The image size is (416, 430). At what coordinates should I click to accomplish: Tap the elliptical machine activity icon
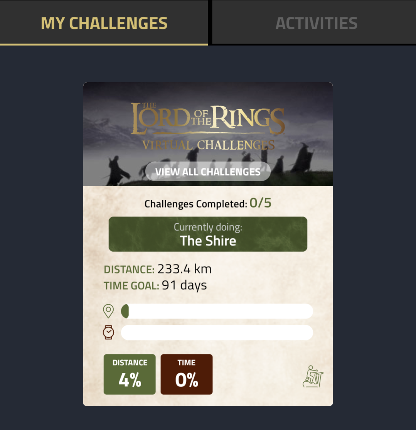(313, 376)
